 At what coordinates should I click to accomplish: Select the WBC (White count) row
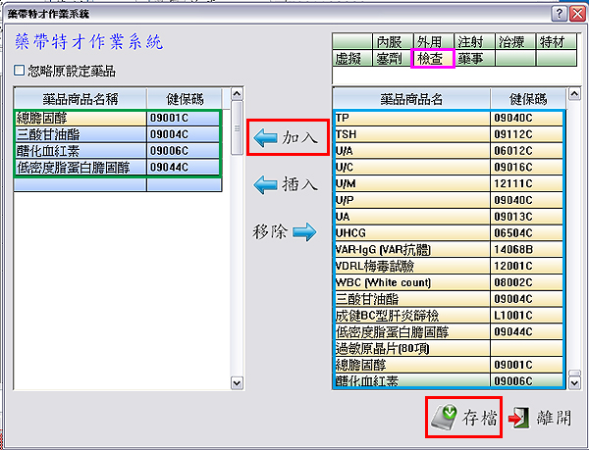click(410, 282)
